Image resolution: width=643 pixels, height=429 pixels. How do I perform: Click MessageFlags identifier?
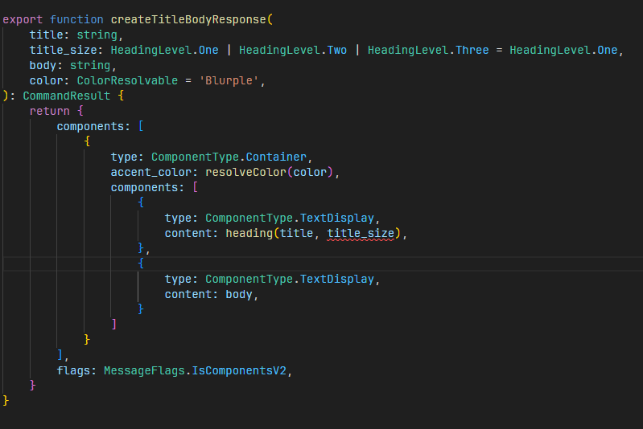(144, 370)
